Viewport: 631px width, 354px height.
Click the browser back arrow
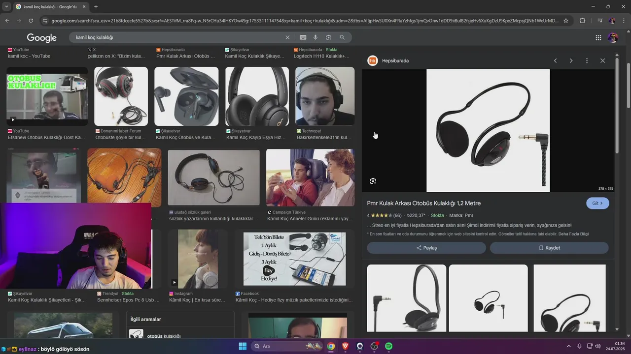(x=7, y=21)
